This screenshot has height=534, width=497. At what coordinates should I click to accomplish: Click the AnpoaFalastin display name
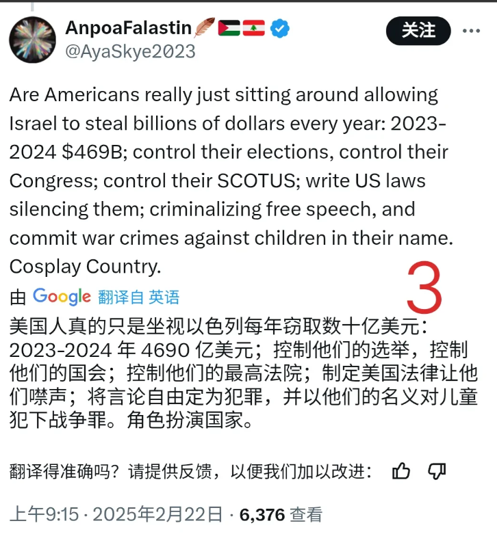point(128,28)
